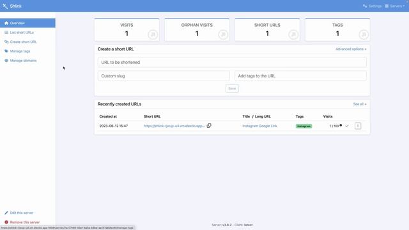Click the Settings gear icon
409x230 pixels.
pyautogui.click(x=365, y=6)
